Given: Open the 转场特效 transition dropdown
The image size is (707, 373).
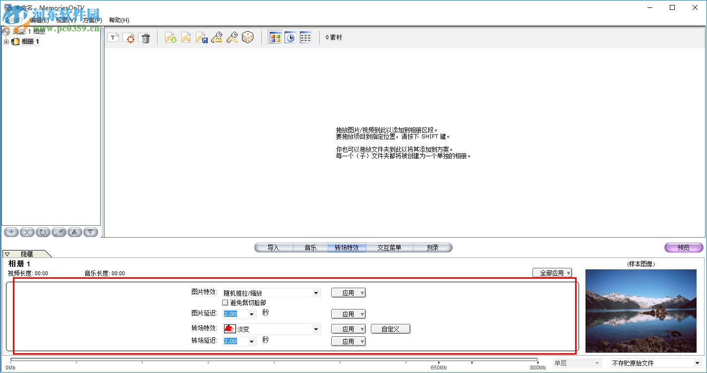Looking at the screenshot, I should coord(315,329).
